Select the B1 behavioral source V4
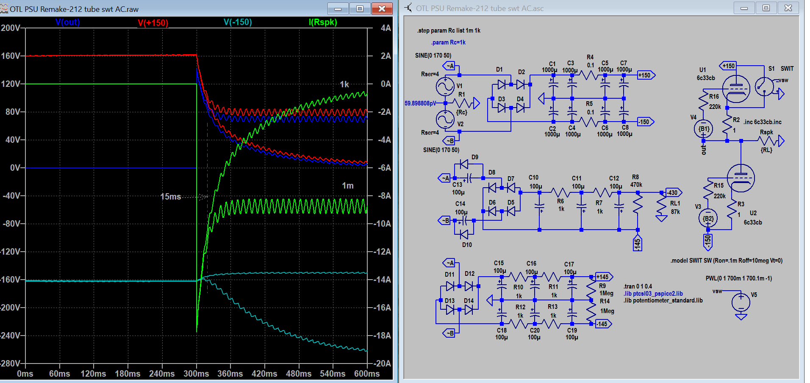The width and height of the screenshot is (810, 383). click(703, 129)
